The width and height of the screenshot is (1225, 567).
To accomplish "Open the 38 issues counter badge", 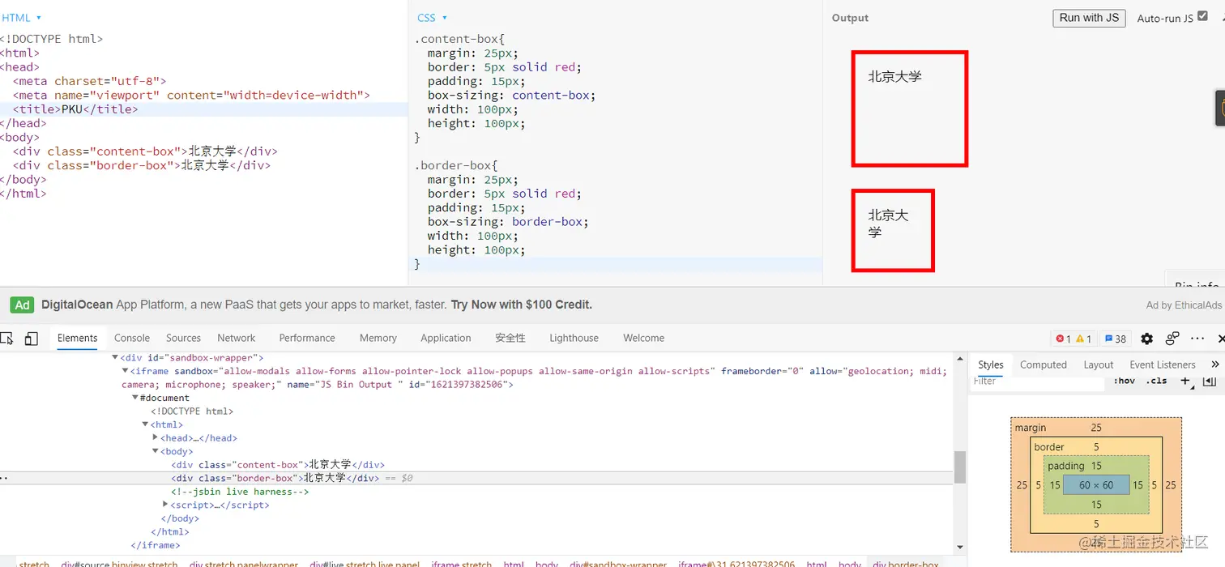I will (1116, 339).
